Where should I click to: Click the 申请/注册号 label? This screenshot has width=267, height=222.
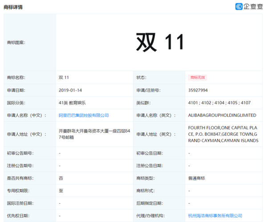(148, 90)
